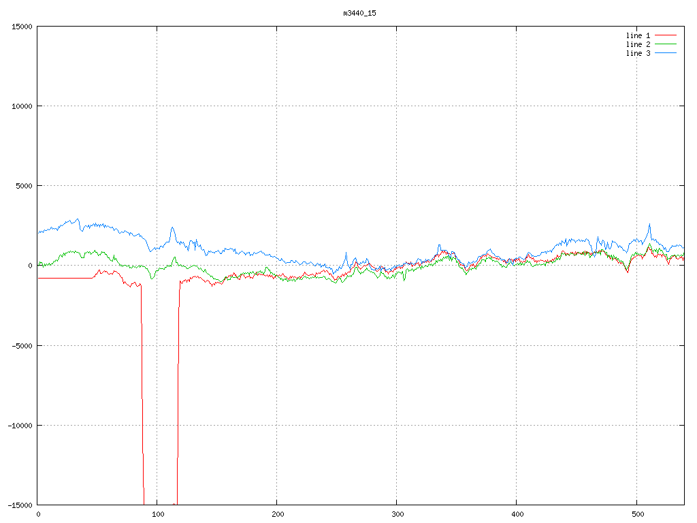Click the green line sample in legend

(666, 44)
